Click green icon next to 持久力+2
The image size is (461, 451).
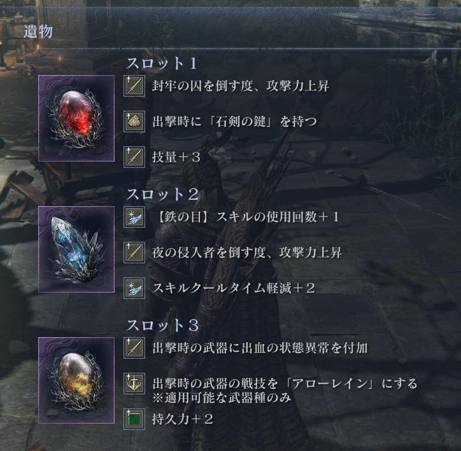point(134,419)
